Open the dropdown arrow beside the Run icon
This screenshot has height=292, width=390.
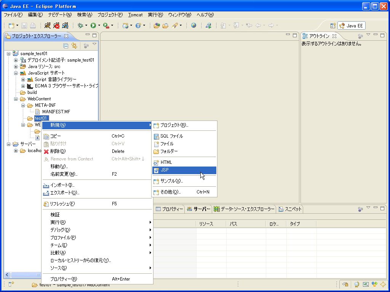tap(99, 25)
